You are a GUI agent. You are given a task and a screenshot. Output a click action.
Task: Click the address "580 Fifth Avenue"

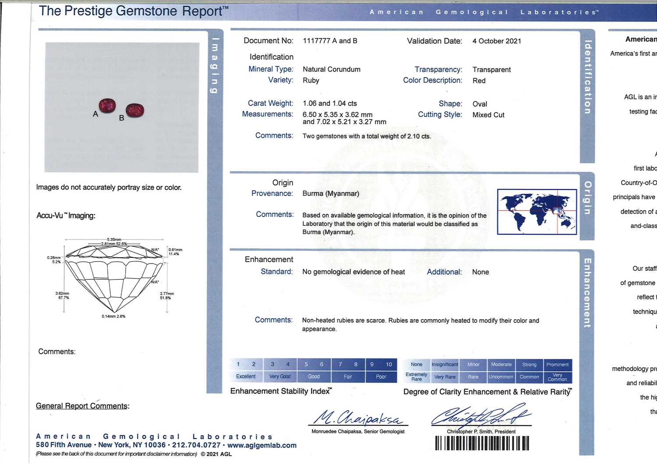pyautogui.click(x=64, y=445)
